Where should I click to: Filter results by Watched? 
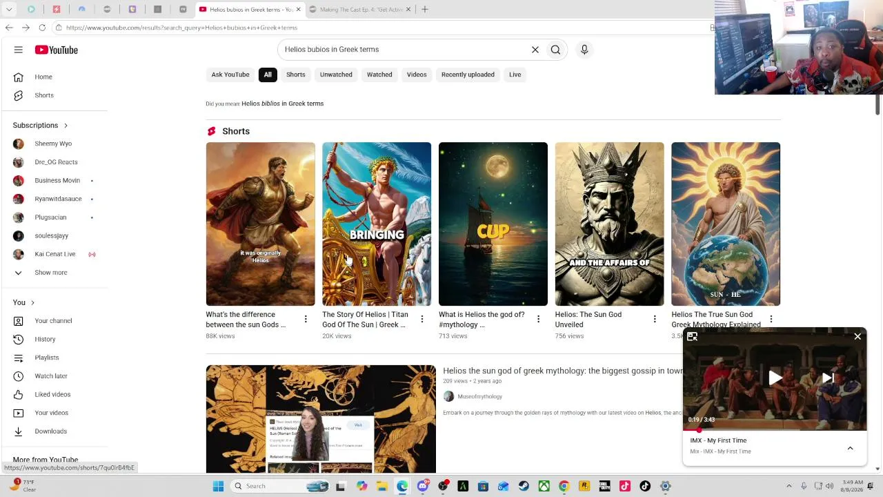point(379,75)
